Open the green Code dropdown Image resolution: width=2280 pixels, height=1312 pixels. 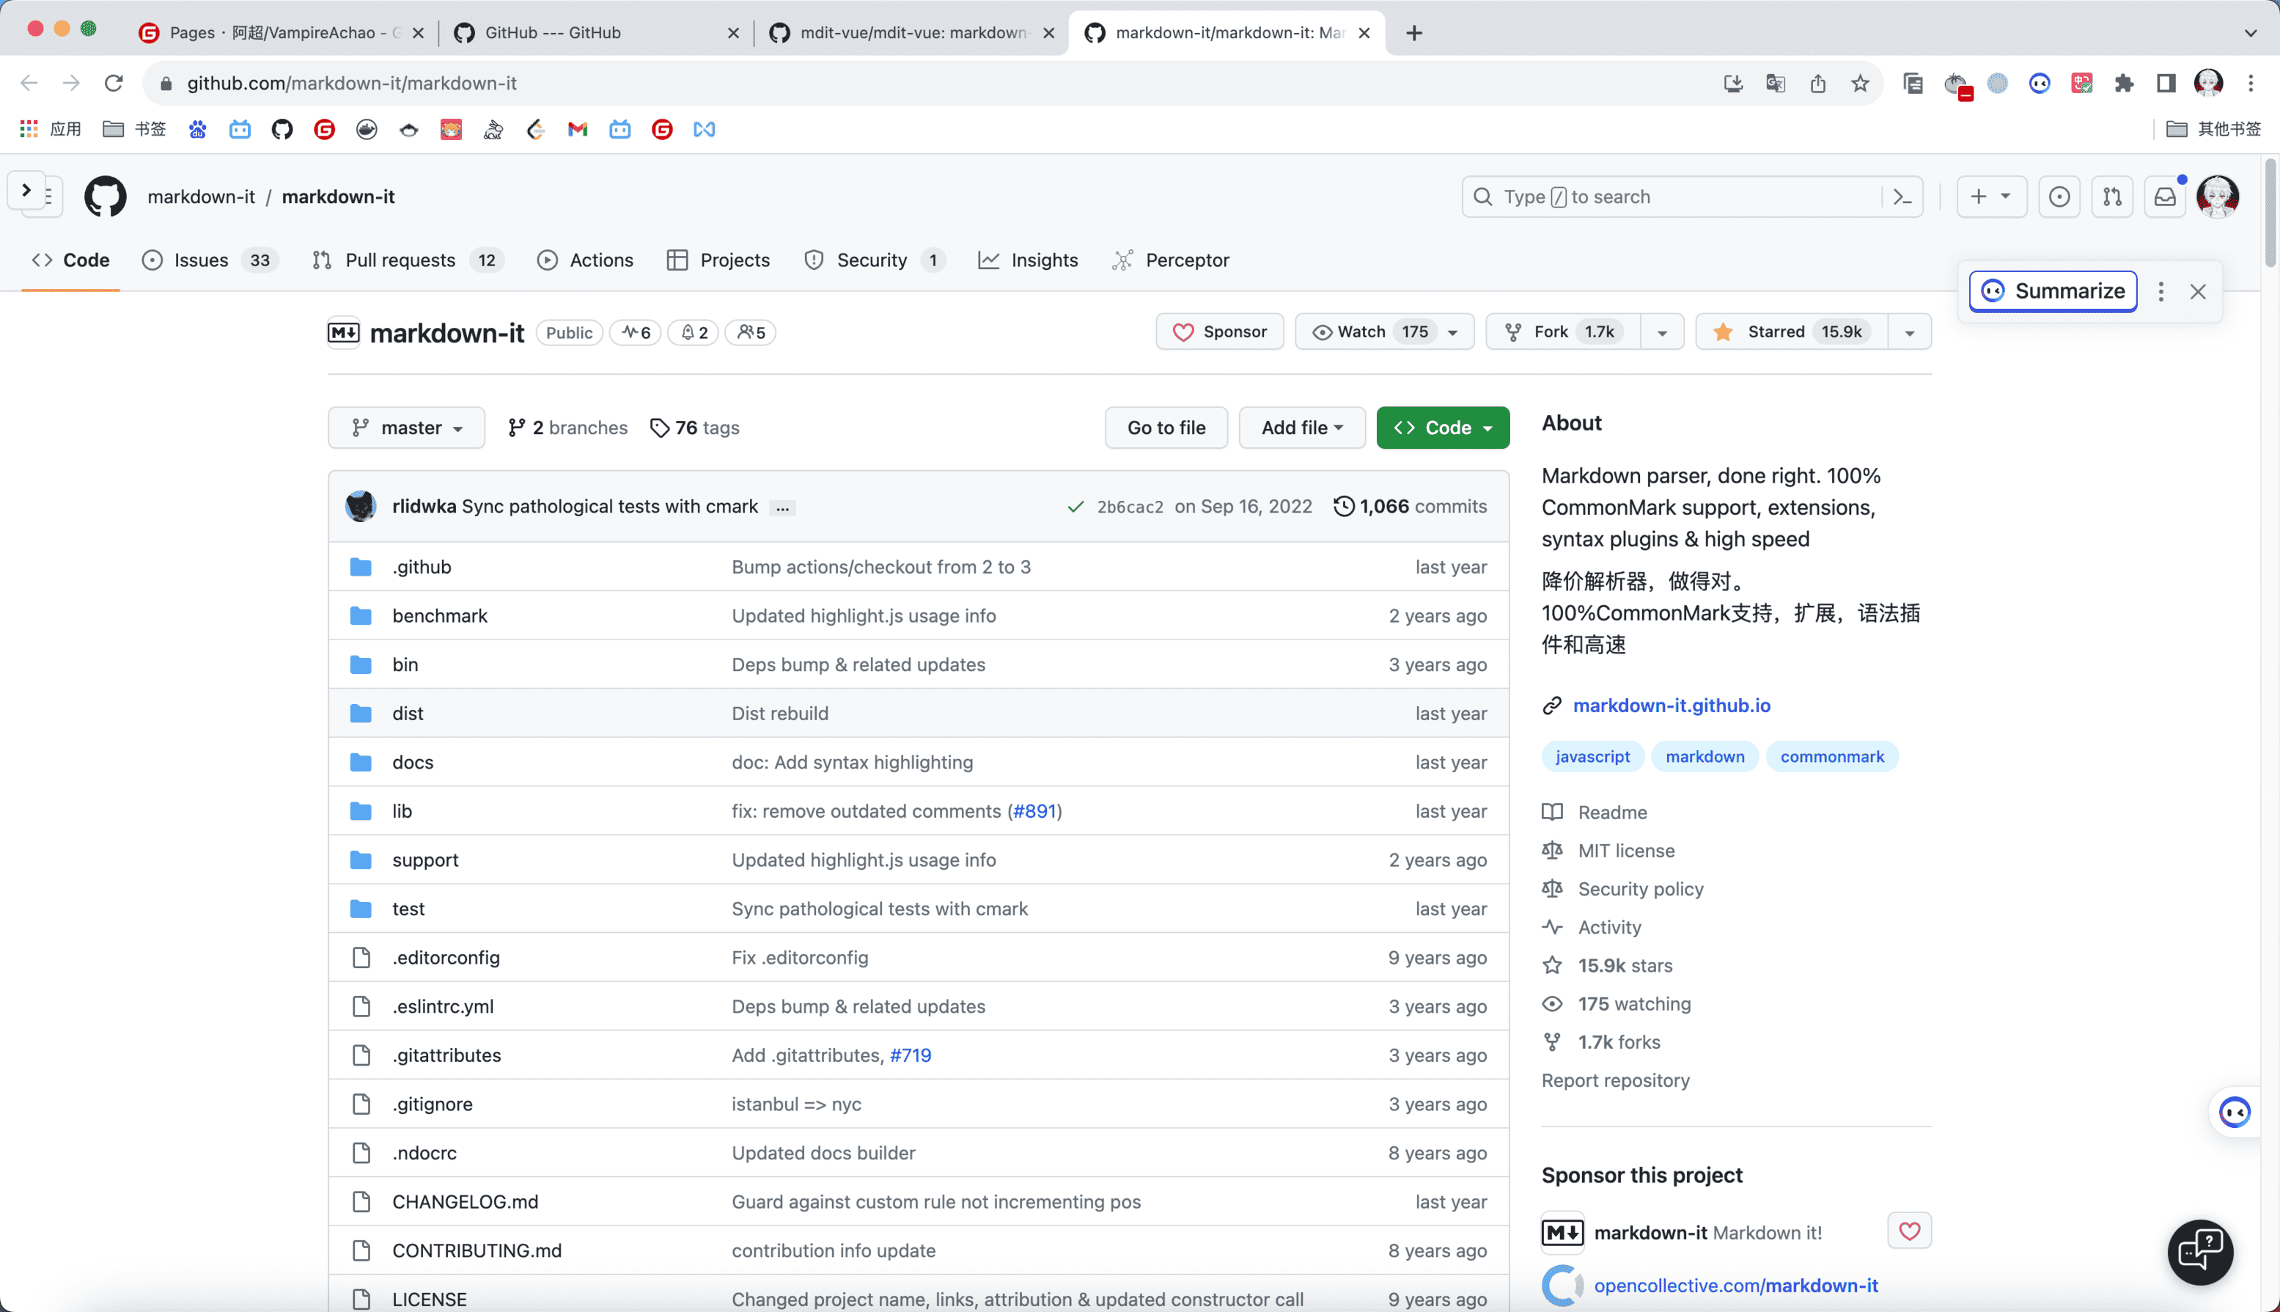[1442, 428]
